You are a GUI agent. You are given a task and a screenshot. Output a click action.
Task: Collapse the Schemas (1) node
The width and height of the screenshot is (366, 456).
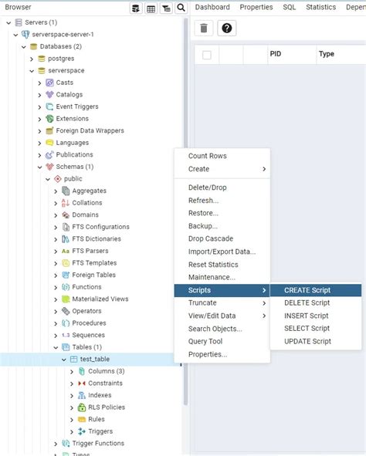tap(40, 167)
